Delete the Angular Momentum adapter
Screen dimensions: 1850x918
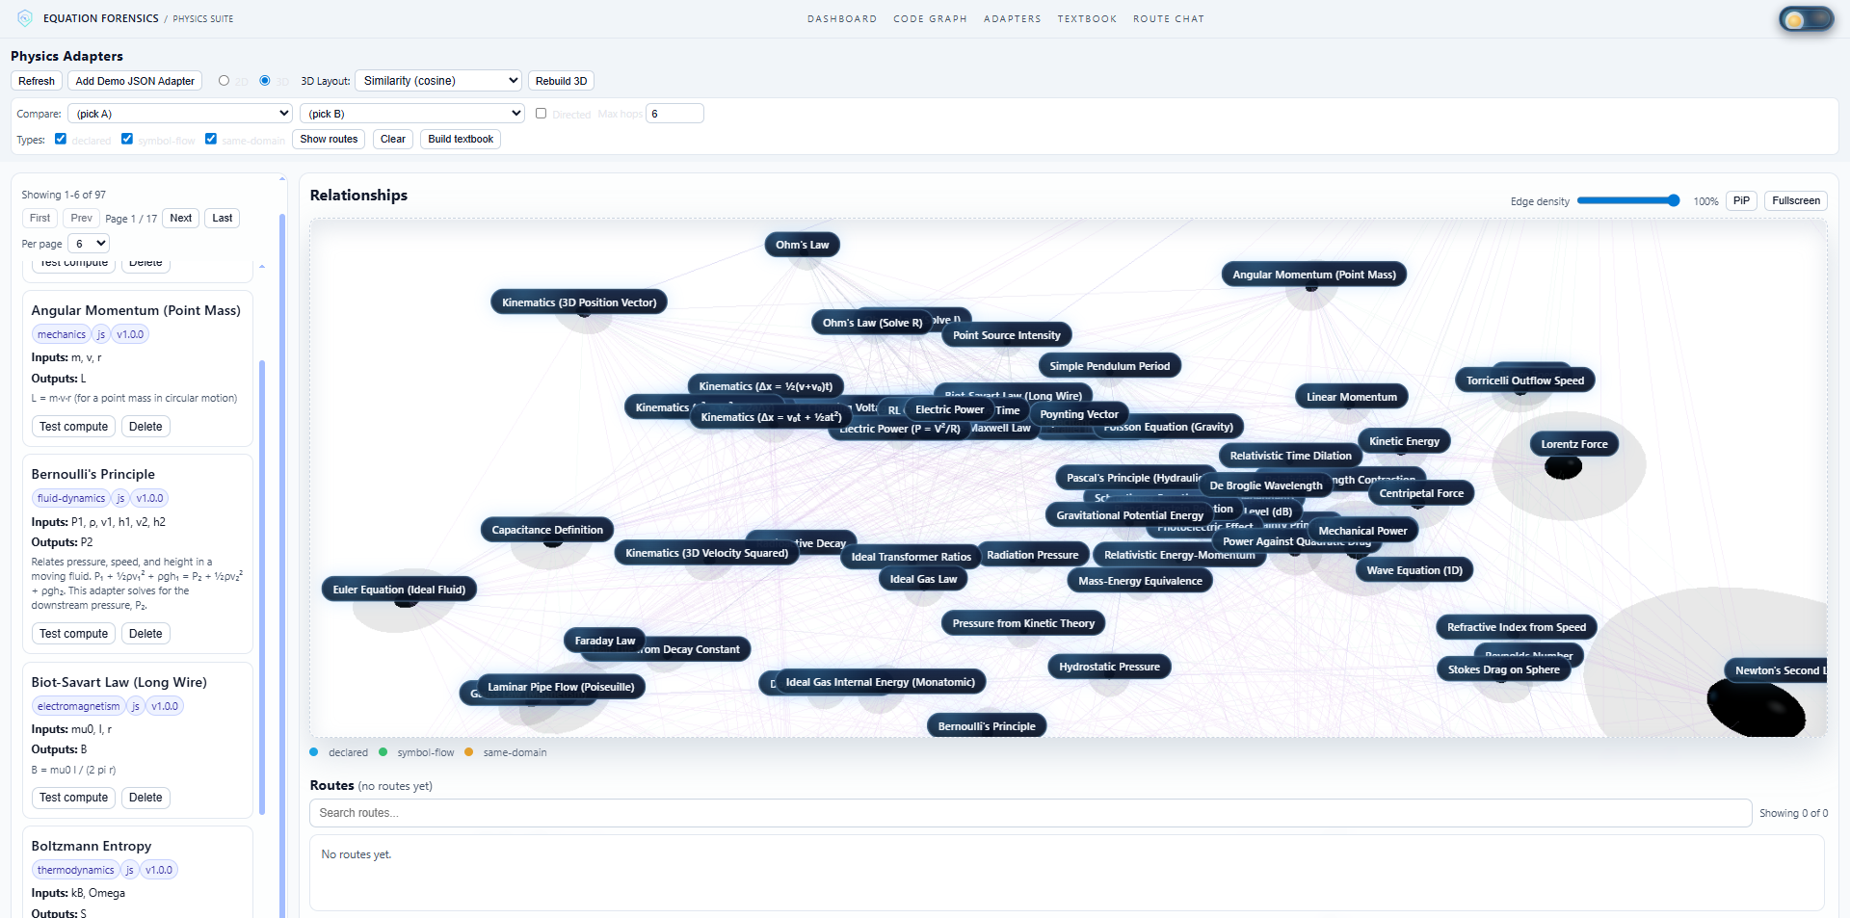(x=145, y=427)
